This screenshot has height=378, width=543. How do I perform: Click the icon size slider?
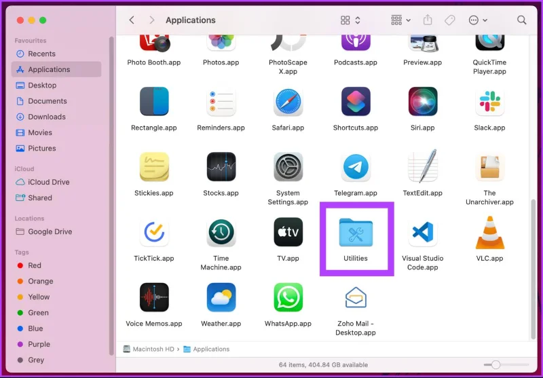pyautogui.click(x=506, y=364)
